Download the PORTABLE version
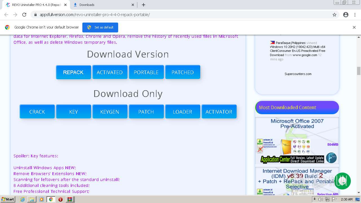The width and height of the screenshot is (361, 203). point(146,72)
